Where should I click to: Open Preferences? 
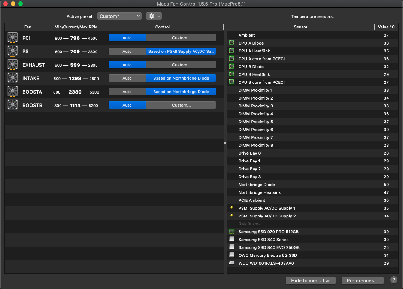(x=363, y=280)
